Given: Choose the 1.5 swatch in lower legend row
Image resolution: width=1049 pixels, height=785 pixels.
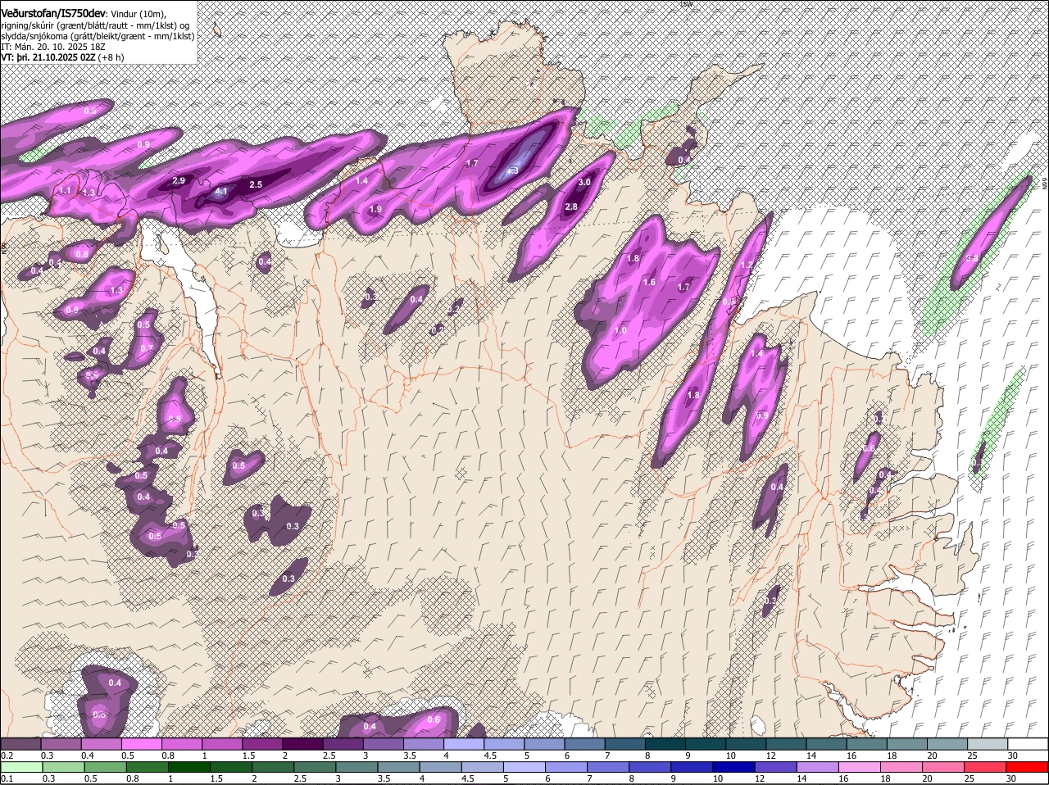Looking at the screenshot, I should click(232, 768).
